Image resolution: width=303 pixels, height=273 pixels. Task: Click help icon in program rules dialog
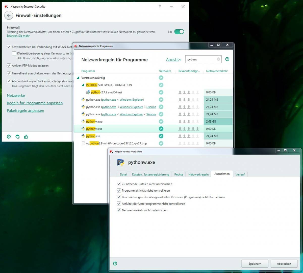[115, 263]
